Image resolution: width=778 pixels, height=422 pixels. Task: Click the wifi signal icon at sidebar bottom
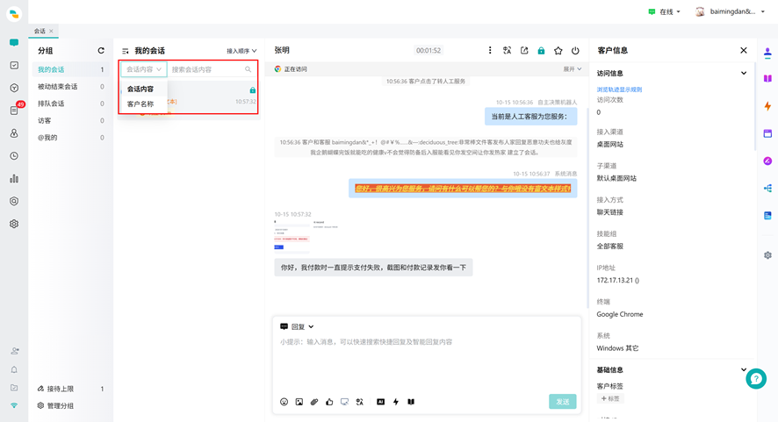pos(14,405)
